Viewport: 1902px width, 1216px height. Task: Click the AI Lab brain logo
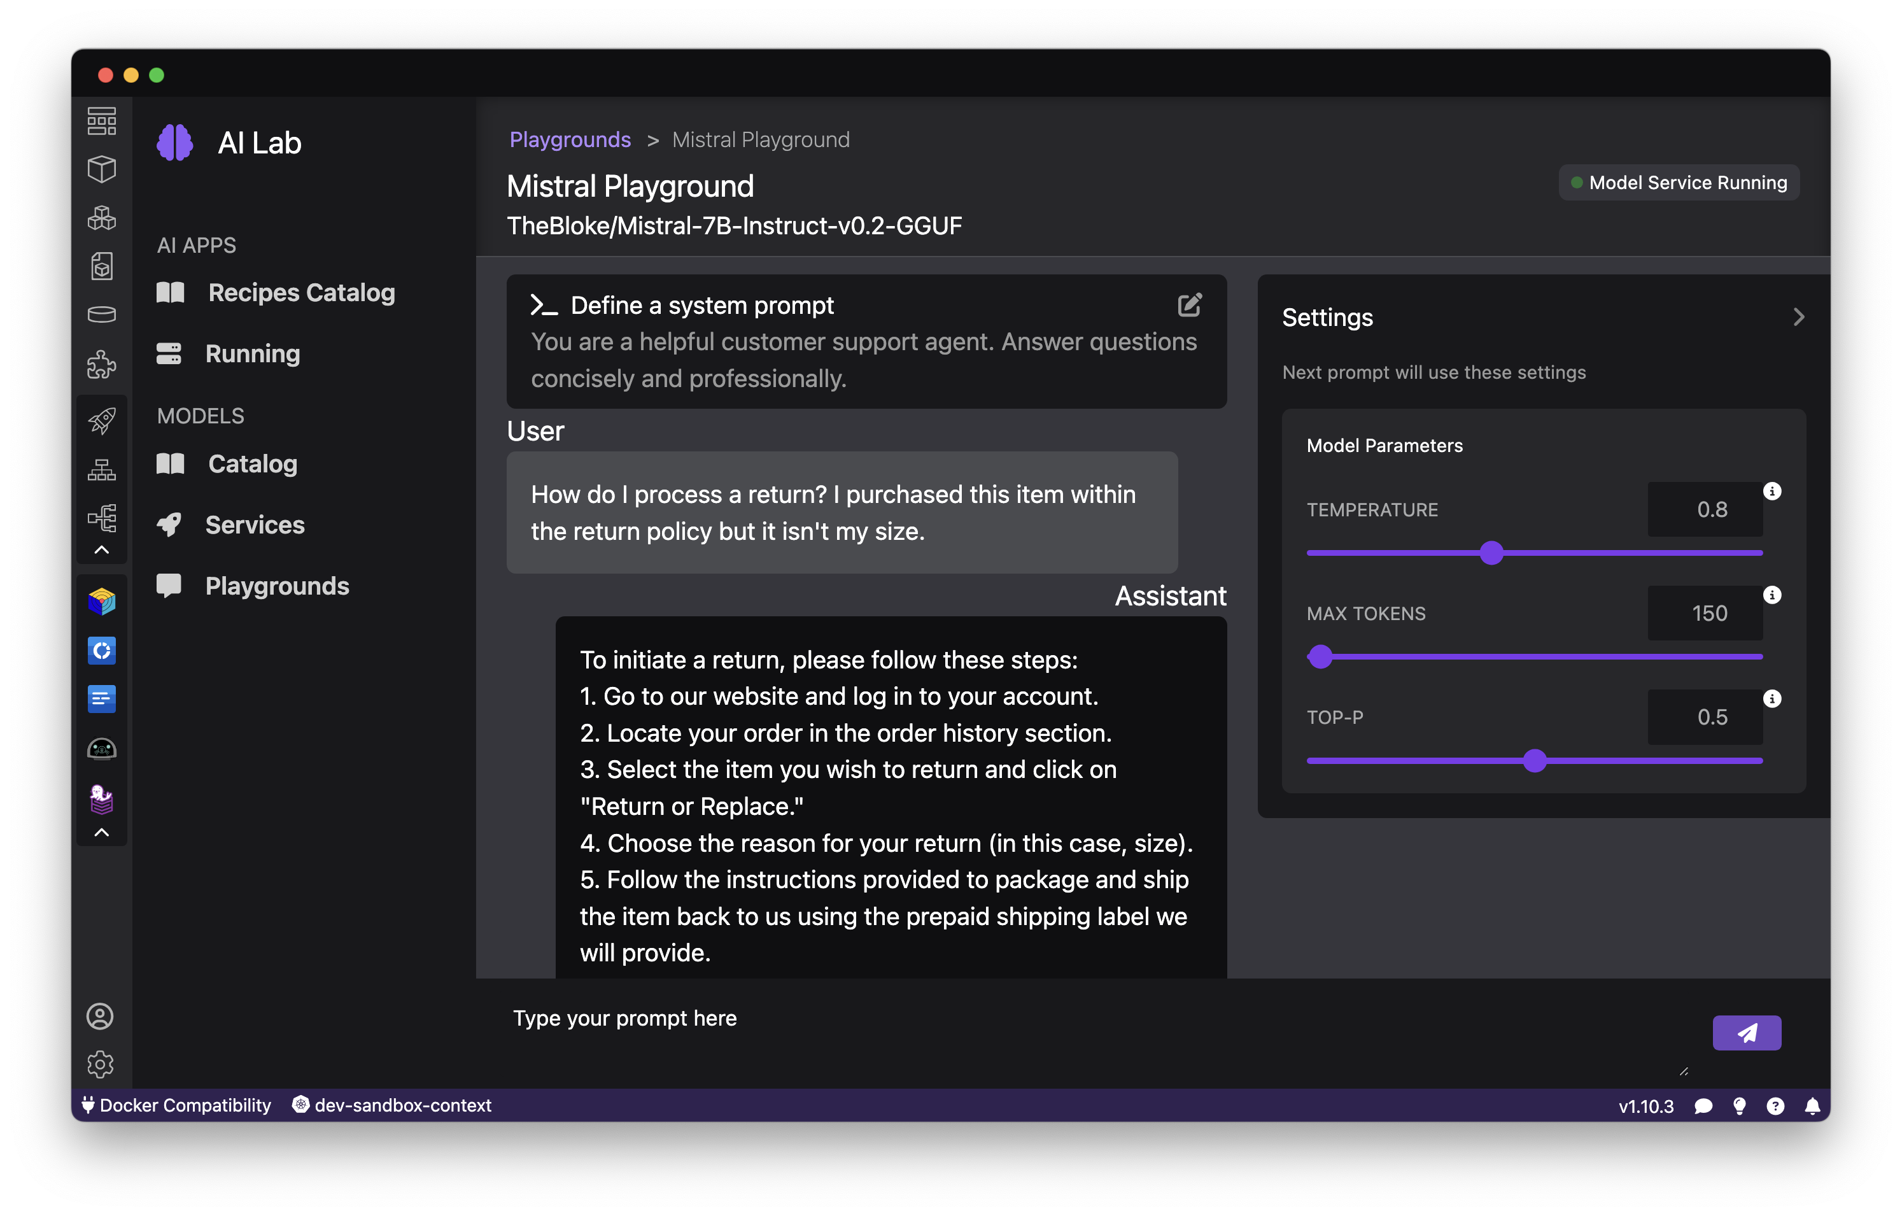(x=174, y=143)
